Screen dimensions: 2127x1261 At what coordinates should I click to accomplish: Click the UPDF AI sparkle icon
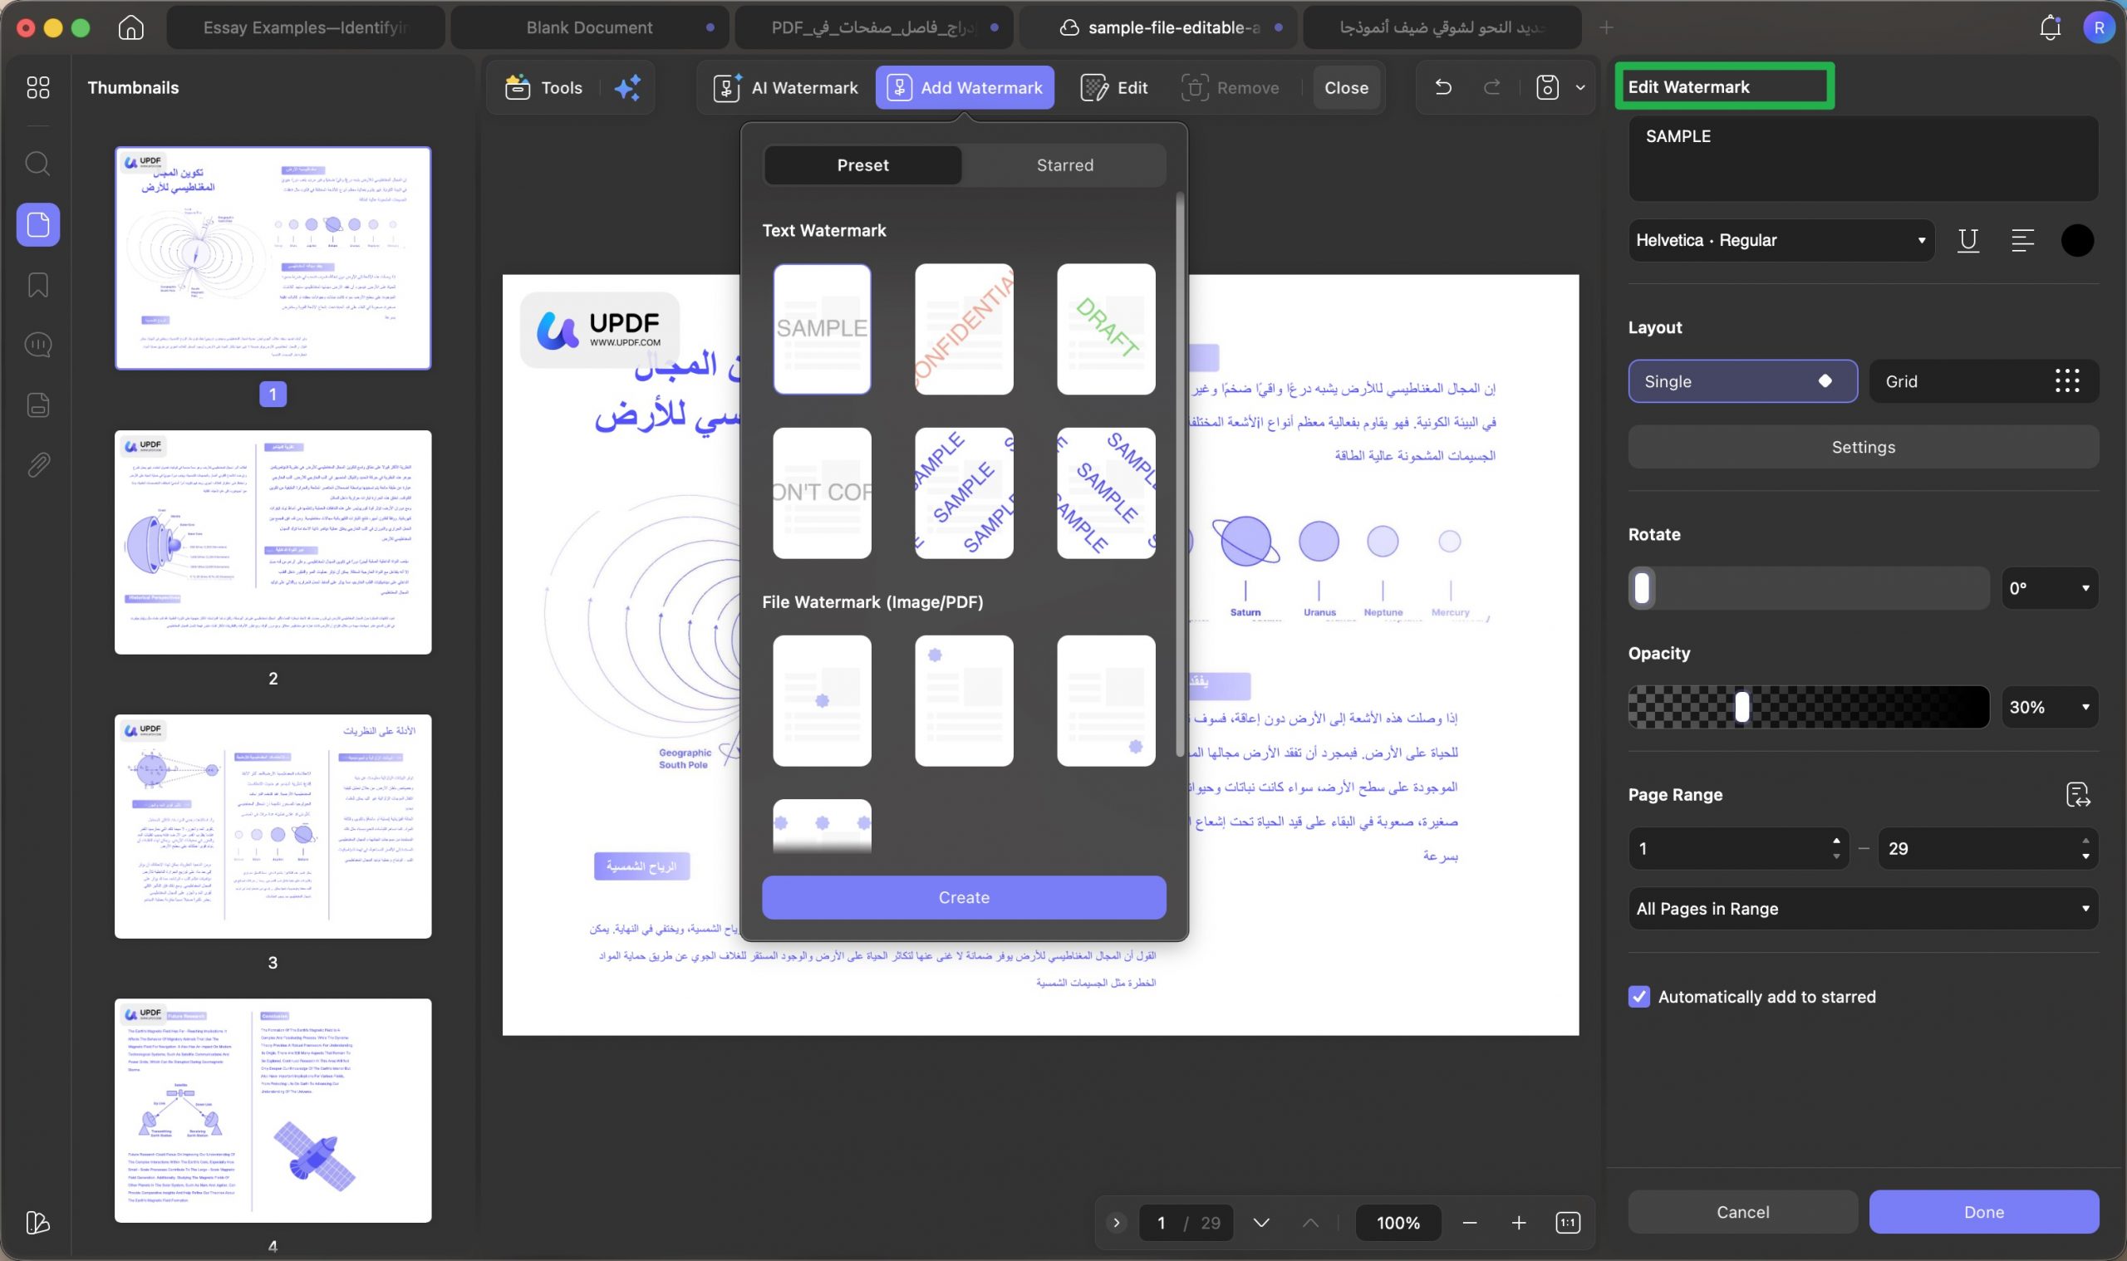[x=628, y=87]
